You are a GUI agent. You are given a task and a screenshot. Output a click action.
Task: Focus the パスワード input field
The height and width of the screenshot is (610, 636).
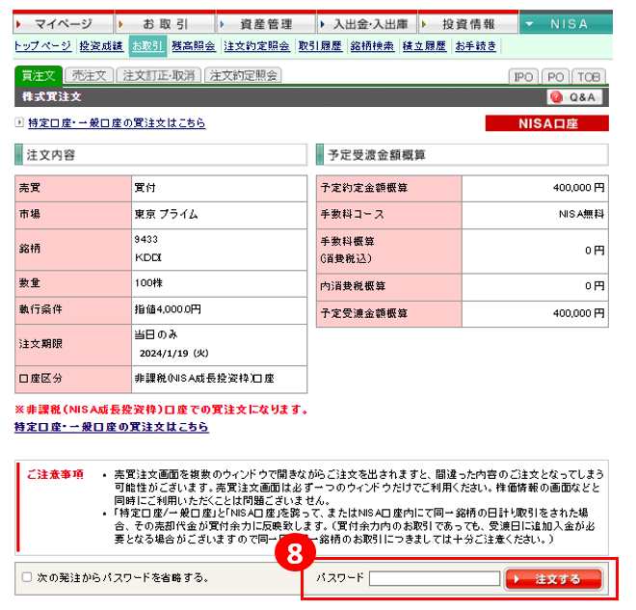point(435,578)
